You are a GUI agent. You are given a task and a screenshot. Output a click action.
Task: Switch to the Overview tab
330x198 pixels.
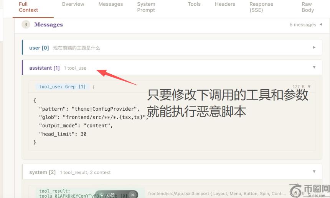click(x=73, y=4)
